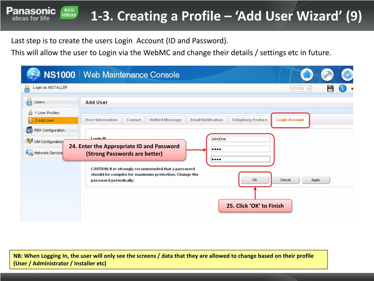Click the gear settings icon in header
This screenshot has width=374, height=281.
tap(347, 75)
